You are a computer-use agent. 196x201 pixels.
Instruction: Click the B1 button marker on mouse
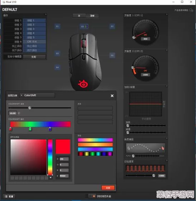[57, 27]
